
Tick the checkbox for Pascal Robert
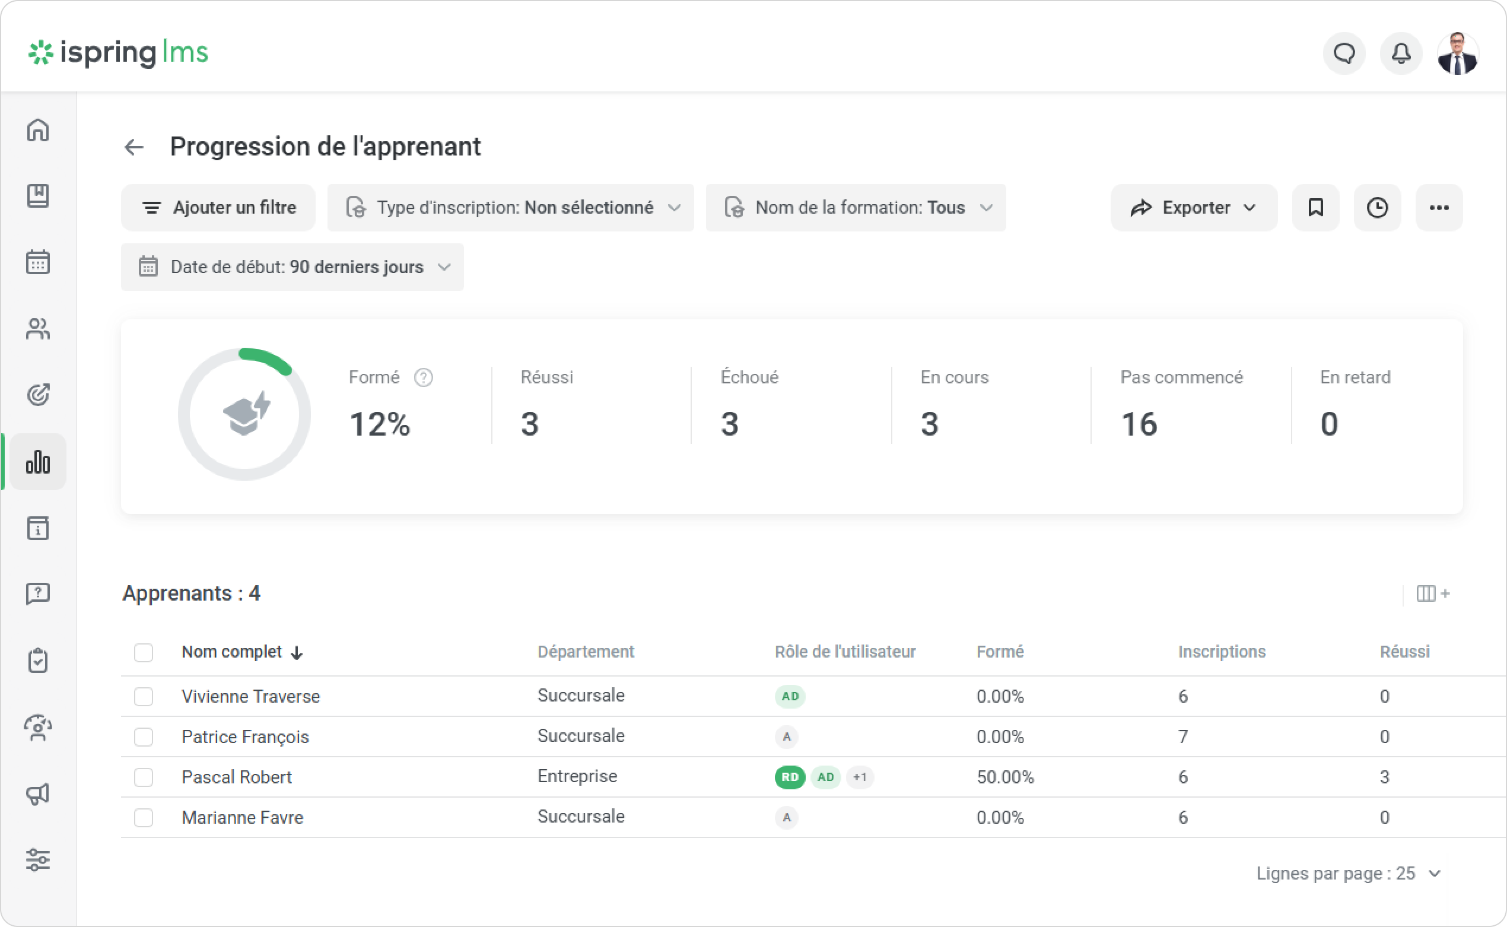[144, 777]
